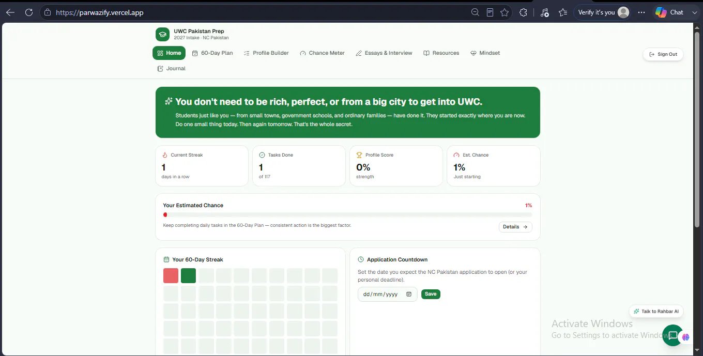Click the zoom out magnifier in address bar
Screen dimensions: 703x356
point(475,12)
